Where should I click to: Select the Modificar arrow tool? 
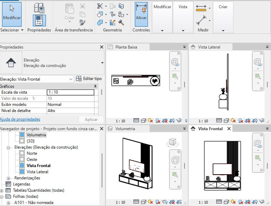tap(12, 14)
